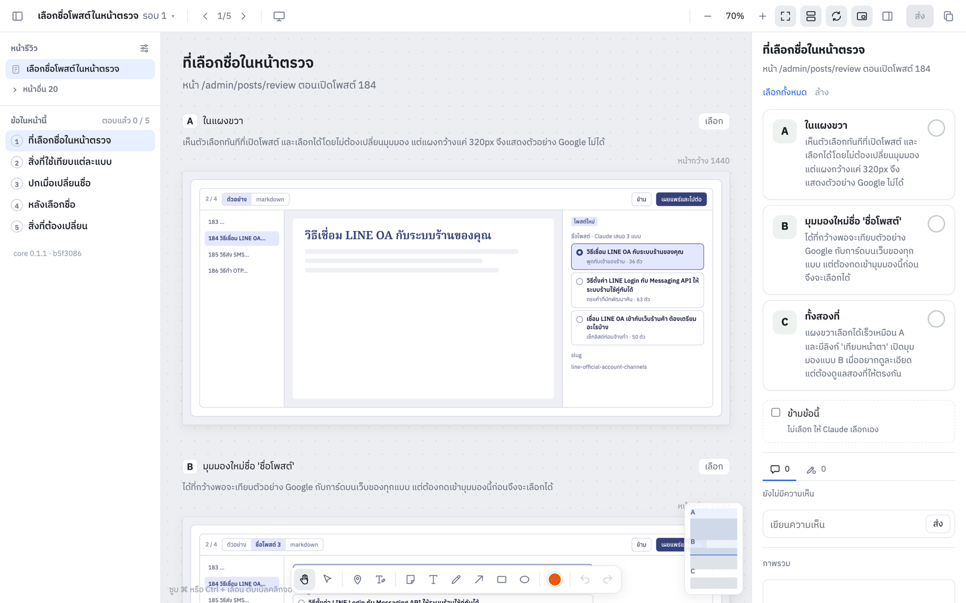
Task: Go to next page chevron
Action: tap(244, 16)
